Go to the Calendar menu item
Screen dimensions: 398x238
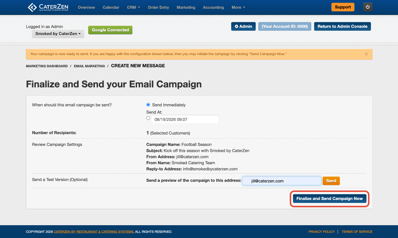111,7
